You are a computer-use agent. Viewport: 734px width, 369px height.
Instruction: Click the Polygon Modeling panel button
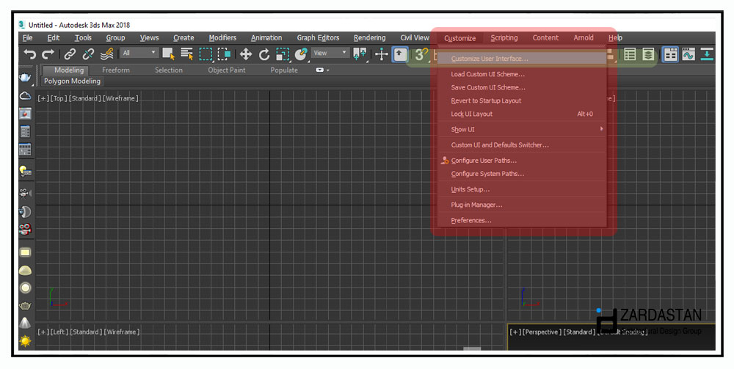tap(72, 81)
